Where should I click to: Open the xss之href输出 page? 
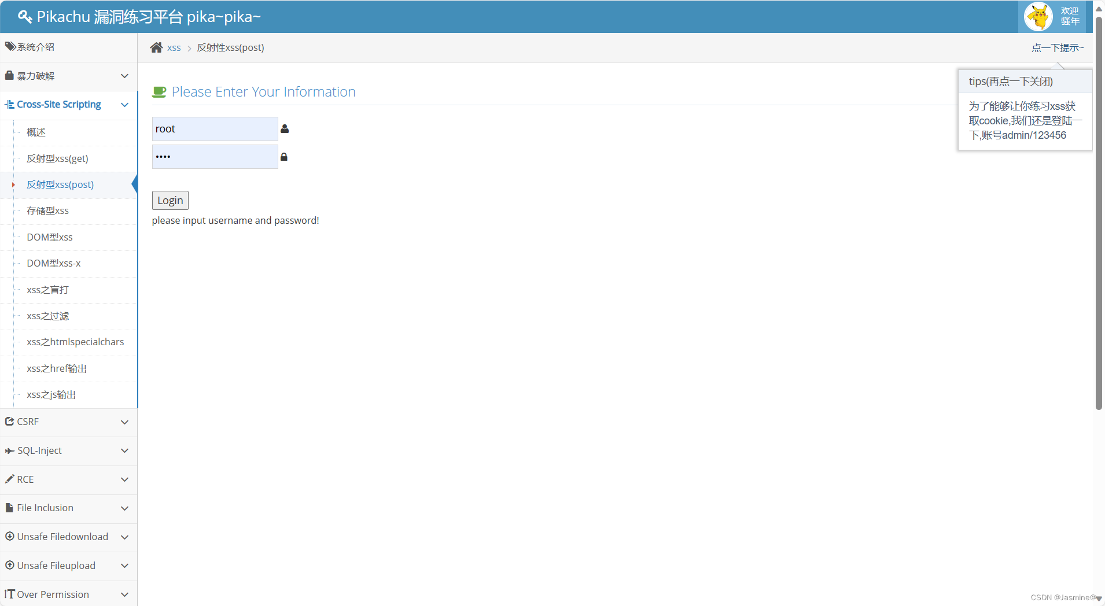(57, 368)
